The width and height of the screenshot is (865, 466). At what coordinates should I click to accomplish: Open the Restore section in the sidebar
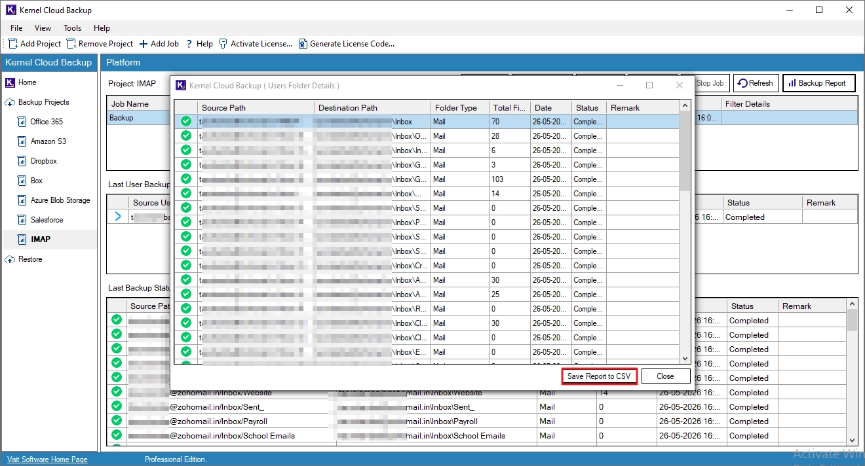[x=30, y=259]
